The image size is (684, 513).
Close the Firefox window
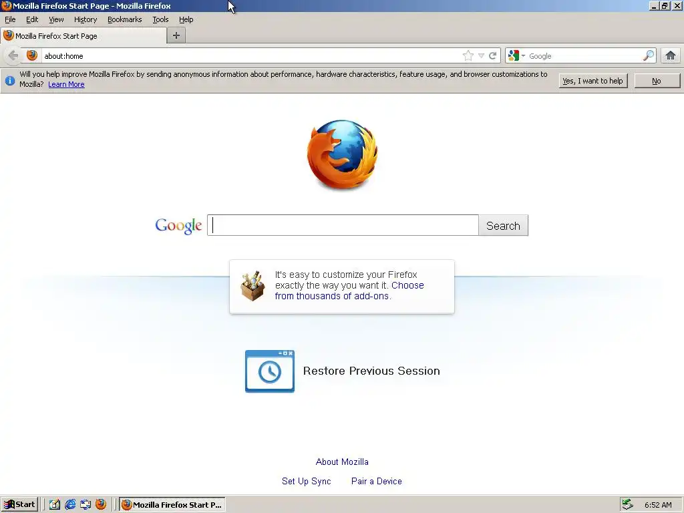[x=677, y=6]
